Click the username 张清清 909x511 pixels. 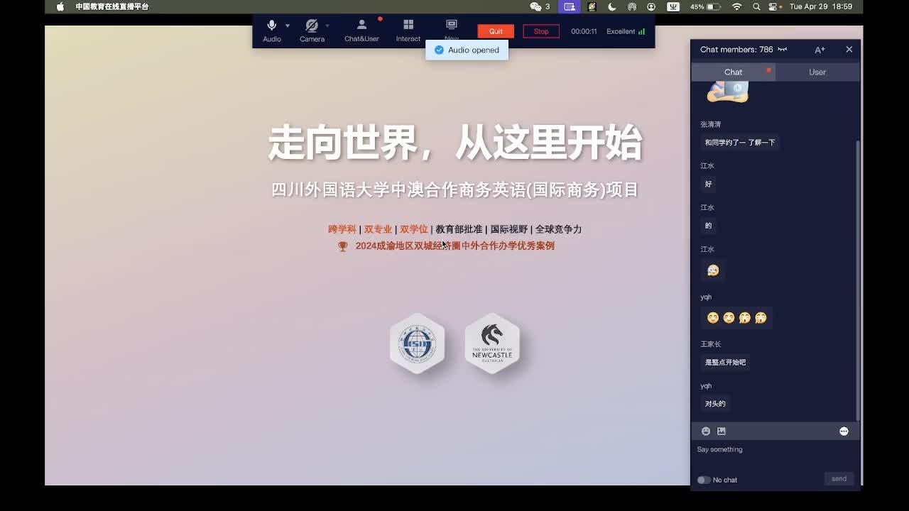[710, 124]
